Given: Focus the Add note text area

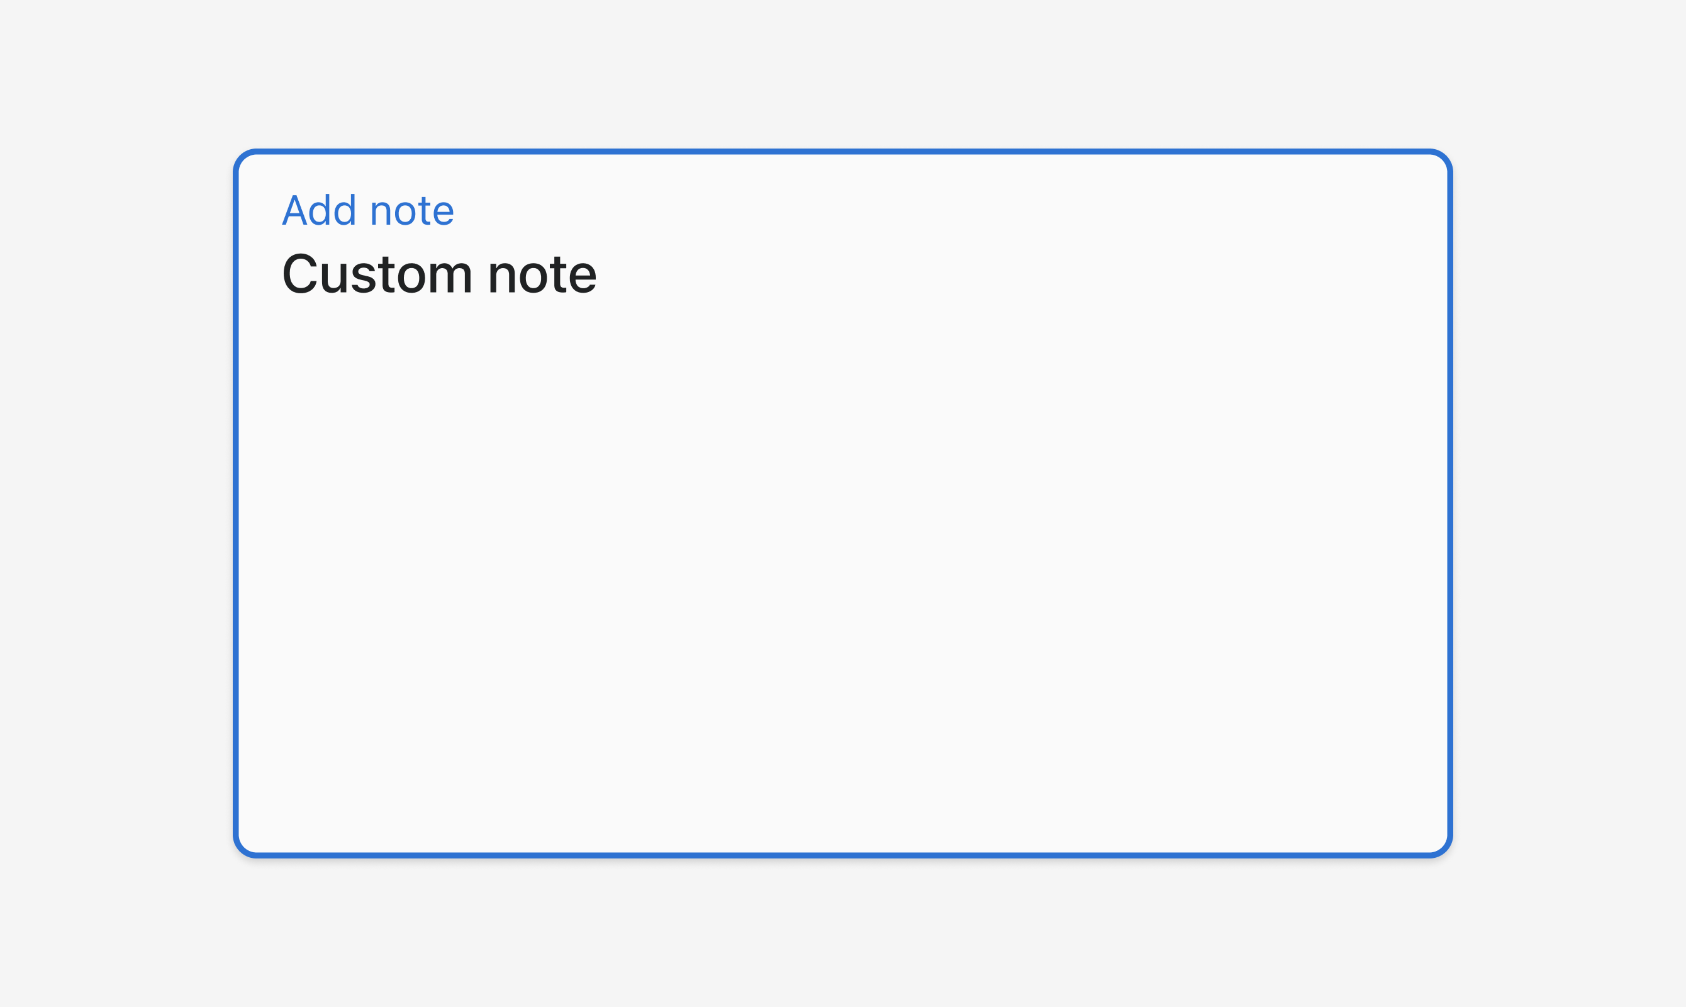Looking at the screenshot, I should click(x=842, y=503).
